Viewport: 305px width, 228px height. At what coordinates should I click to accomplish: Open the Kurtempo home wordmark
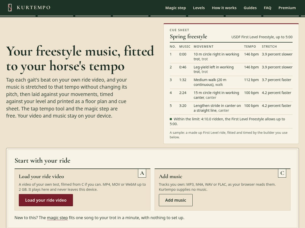33,8
